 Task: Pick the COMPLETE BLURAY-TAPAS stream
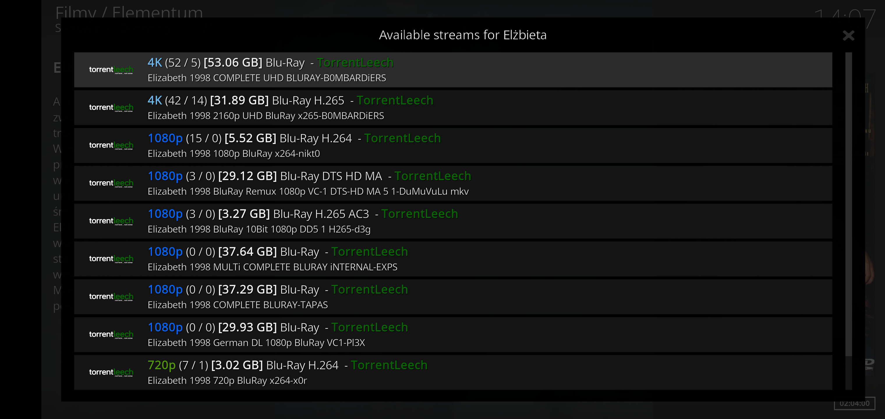(453, 297)
